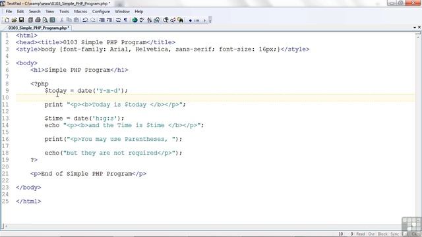The width and height of the screenshot is (422, 237).
Task: View file in web browser globe icon
Action: click(135, 20)
